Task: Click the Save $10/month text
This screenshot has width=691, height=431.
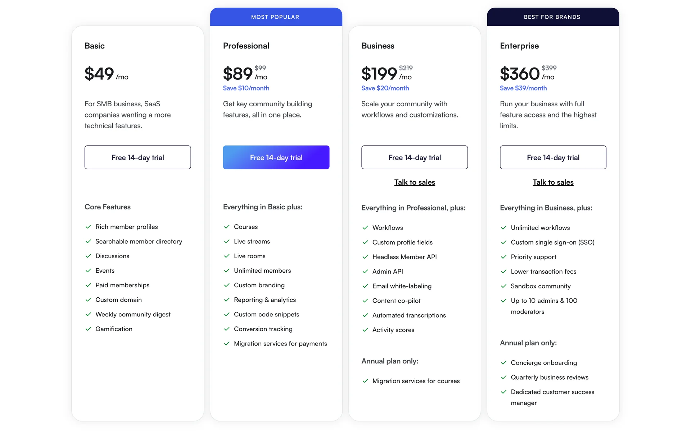Action: click(246, 88)
